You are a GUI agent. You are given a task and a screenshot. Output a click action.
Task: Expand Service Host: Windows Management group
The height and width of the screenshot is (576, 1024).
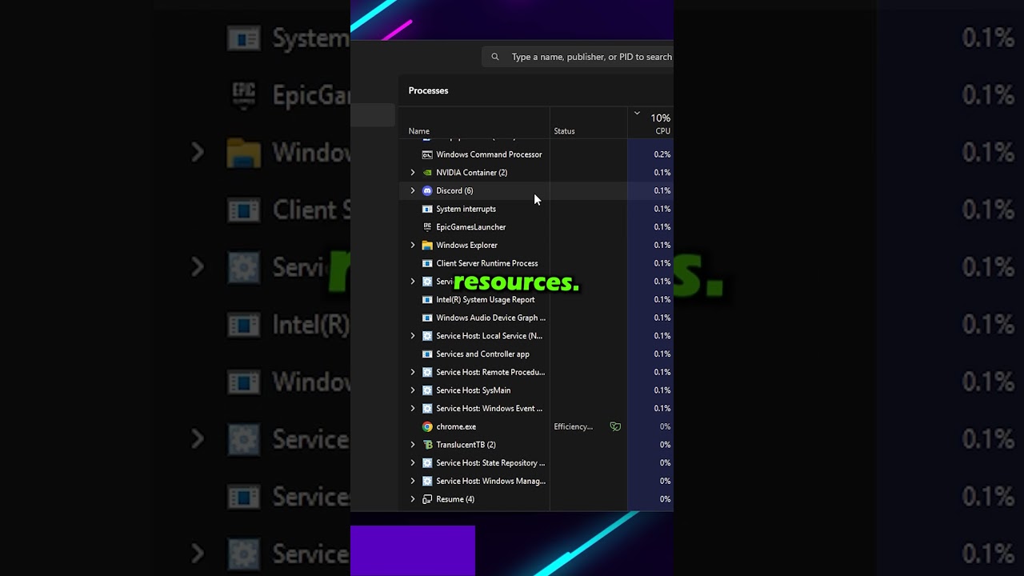click(x=413, y=481)
